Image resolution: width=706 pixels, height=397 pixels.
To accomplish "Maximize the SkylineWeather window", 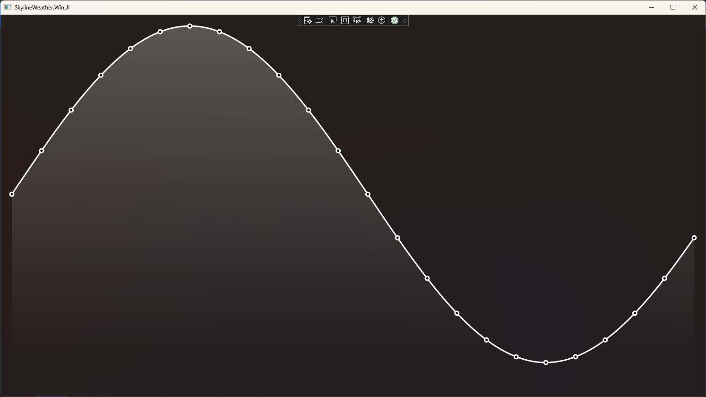I will (x=673, y=7).
